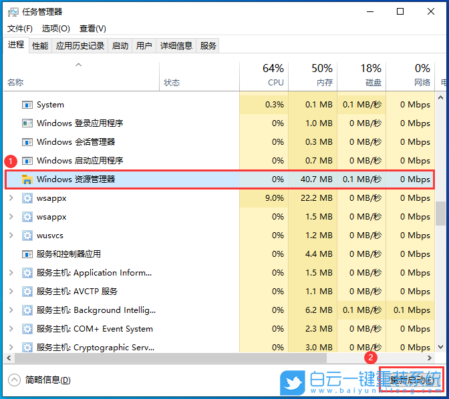Screen dimensions: 449x399
Task: Sort by the 内存 50% column header
Action: click(x=313, y=75)
